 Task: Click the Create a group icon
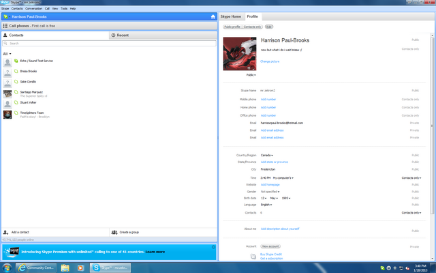click(114, 232)
